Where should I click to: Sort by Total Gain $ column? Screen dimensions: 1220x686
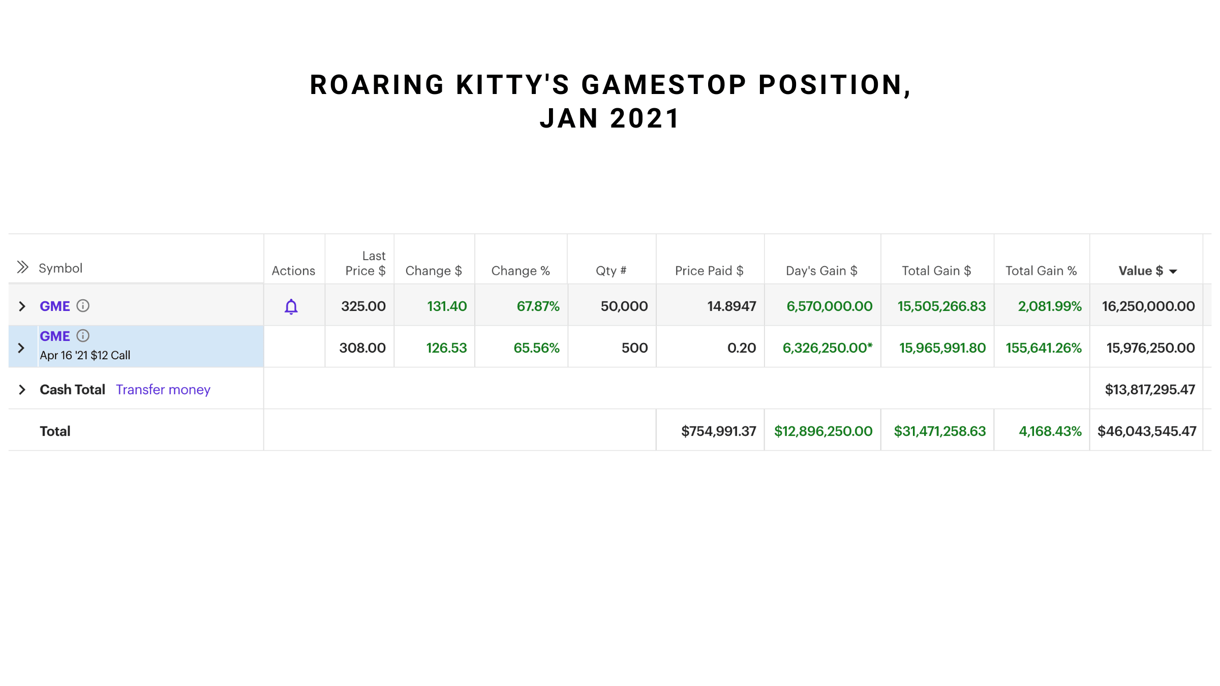coord(936,271)
